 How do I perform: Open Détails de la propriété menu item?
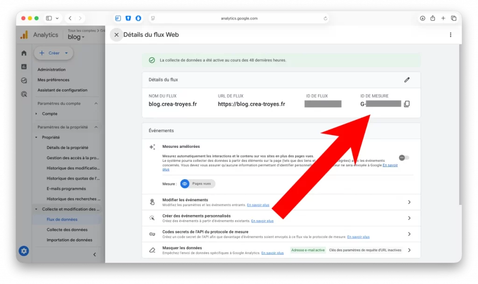[67, 147]
